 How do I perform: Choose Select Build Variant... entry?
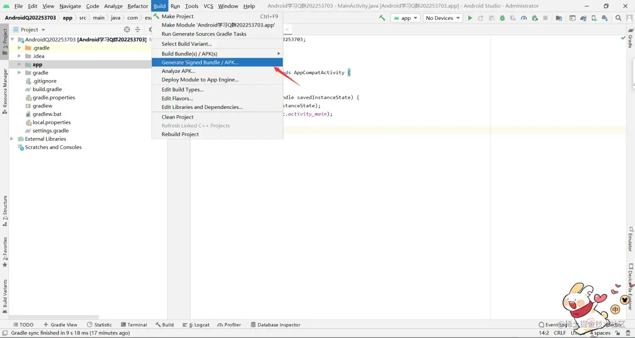click(217, 44)
